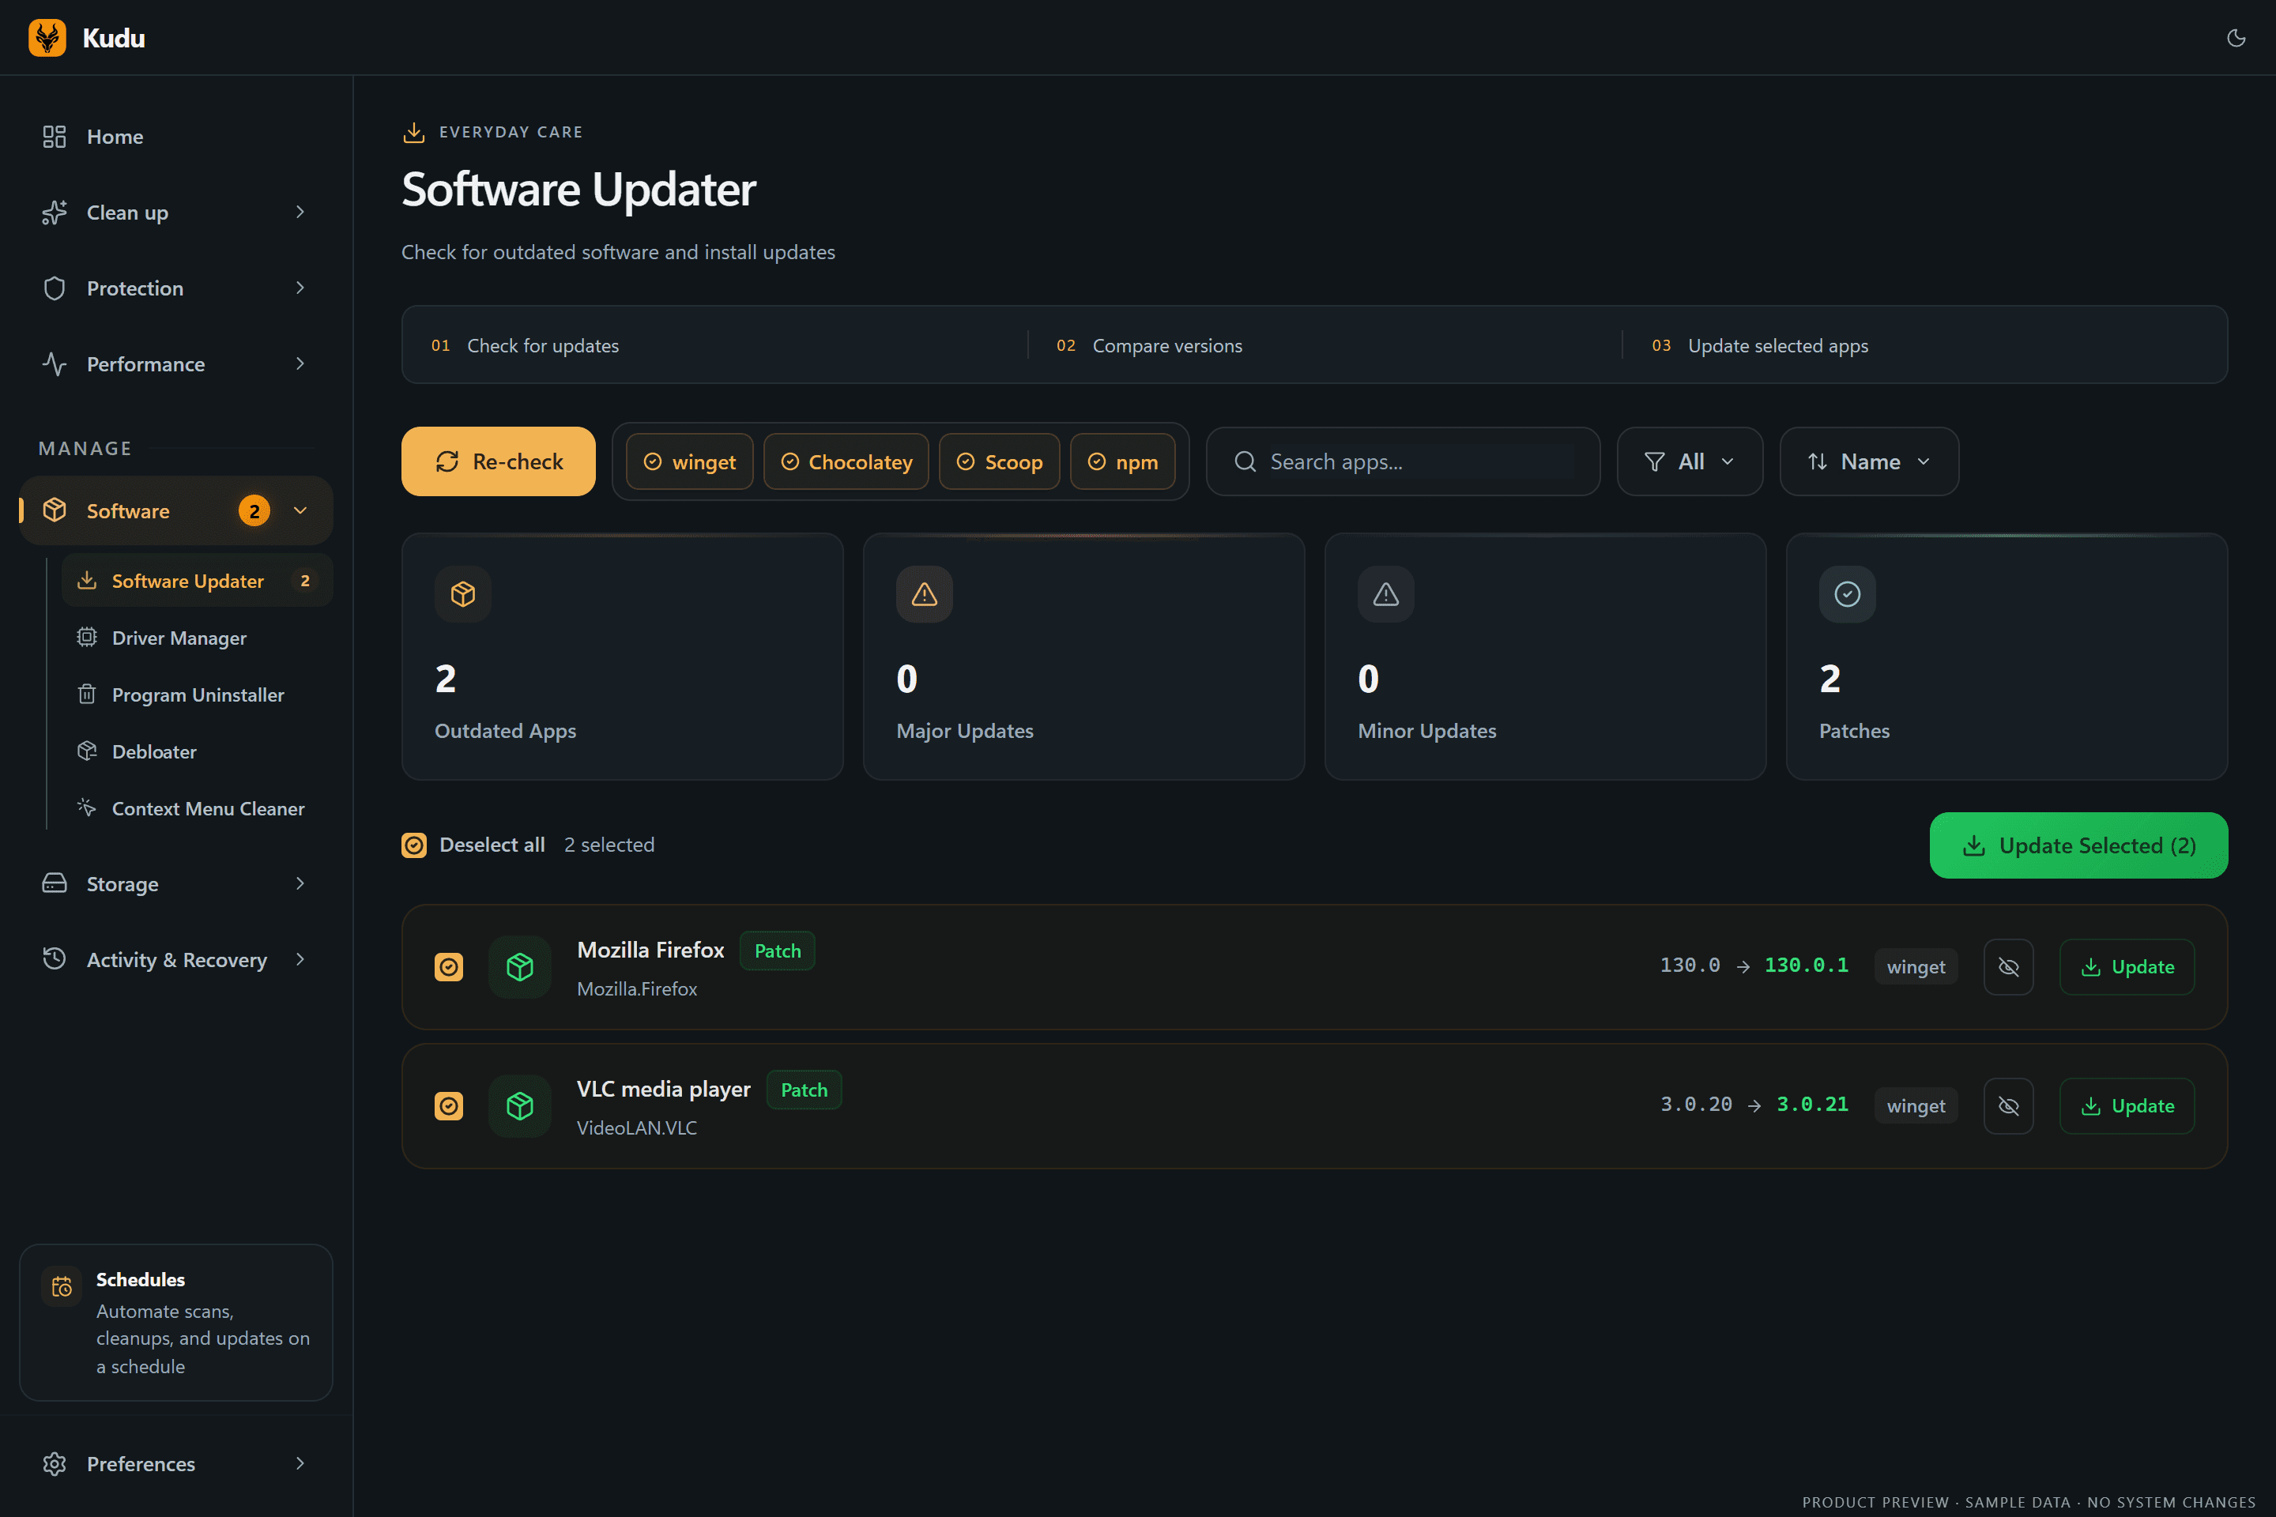
Task: Toggle dark mode moon icon
Action: click(2236, 38)
